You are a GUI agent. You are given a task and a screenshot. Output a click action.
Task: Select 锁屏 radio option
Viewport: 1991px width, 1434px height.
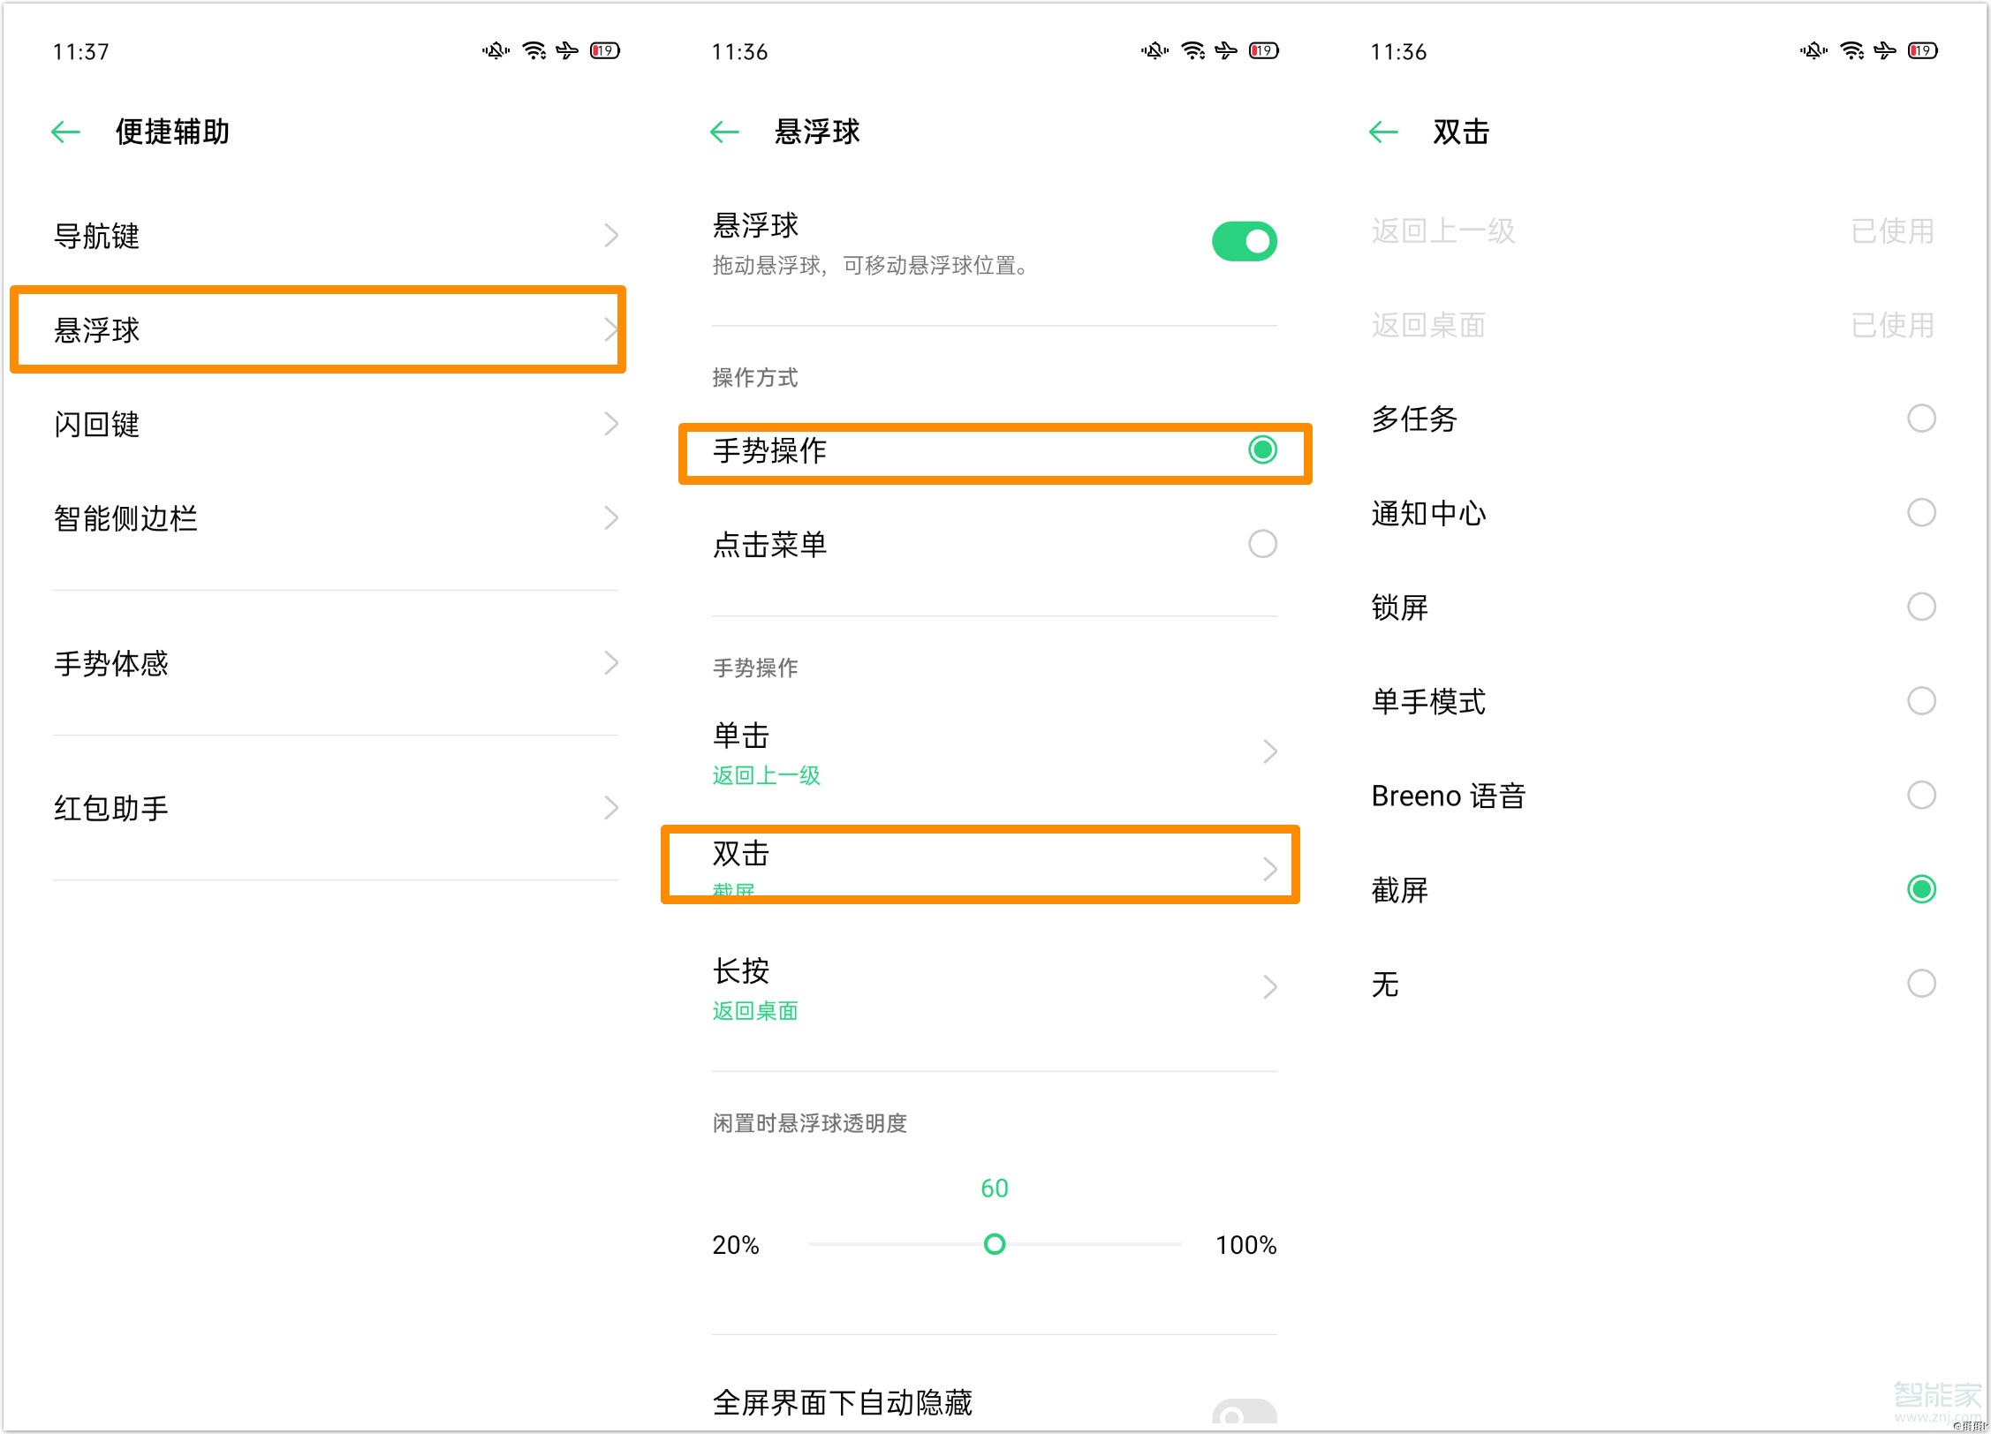point(1921,607)
